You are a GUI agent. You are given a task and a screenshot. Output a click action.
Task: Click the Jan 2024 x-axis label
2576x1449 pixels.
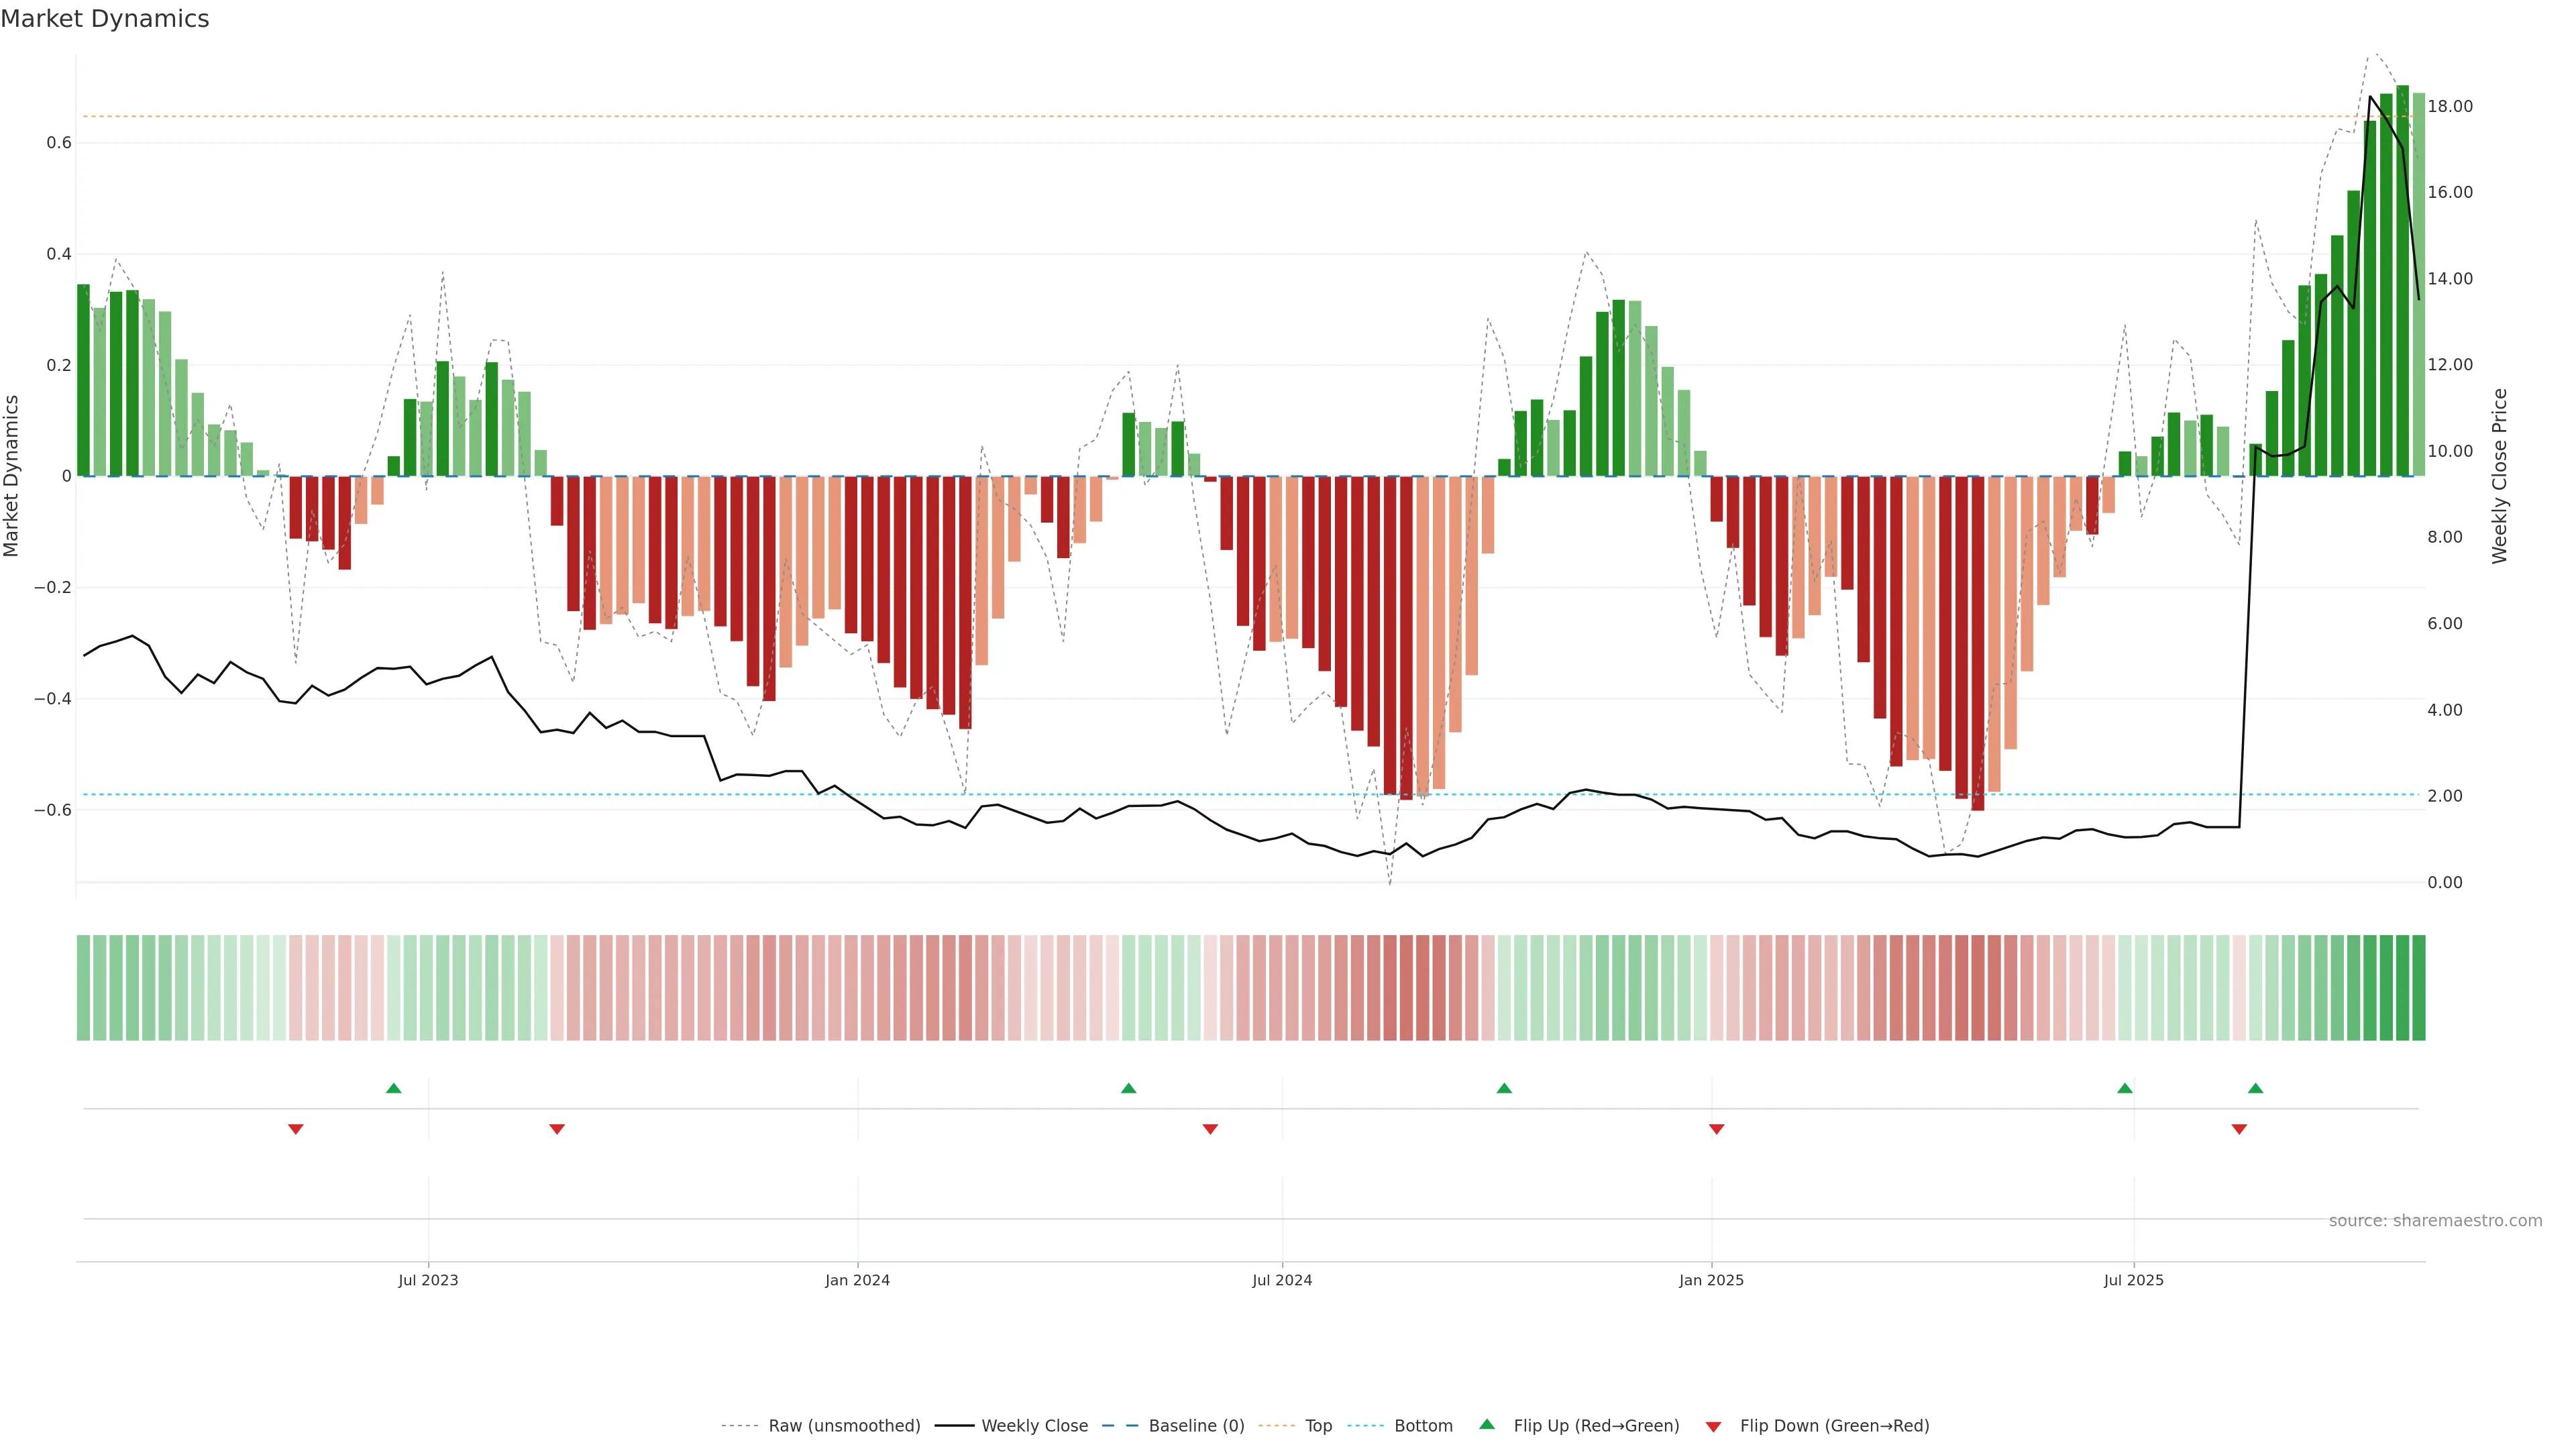pyautogui.click(x=857, y=1280)
